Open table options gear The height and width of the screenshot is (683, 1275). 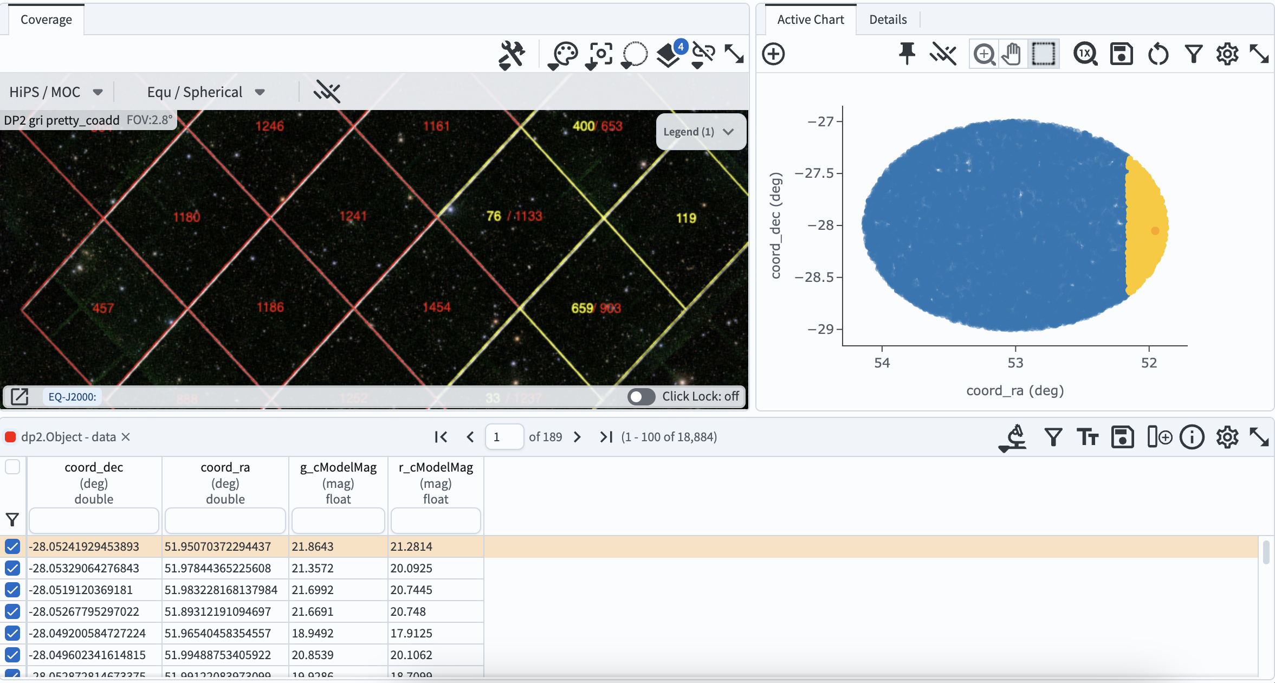[x=1227, y=437]
